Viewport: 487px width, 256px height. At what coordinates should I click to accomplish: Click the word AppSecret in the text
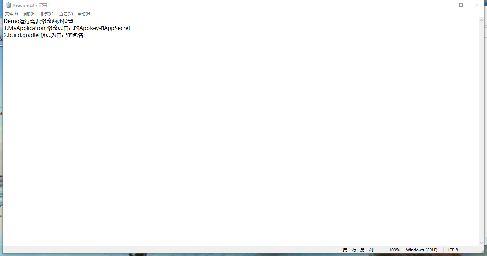pos(117,28)
